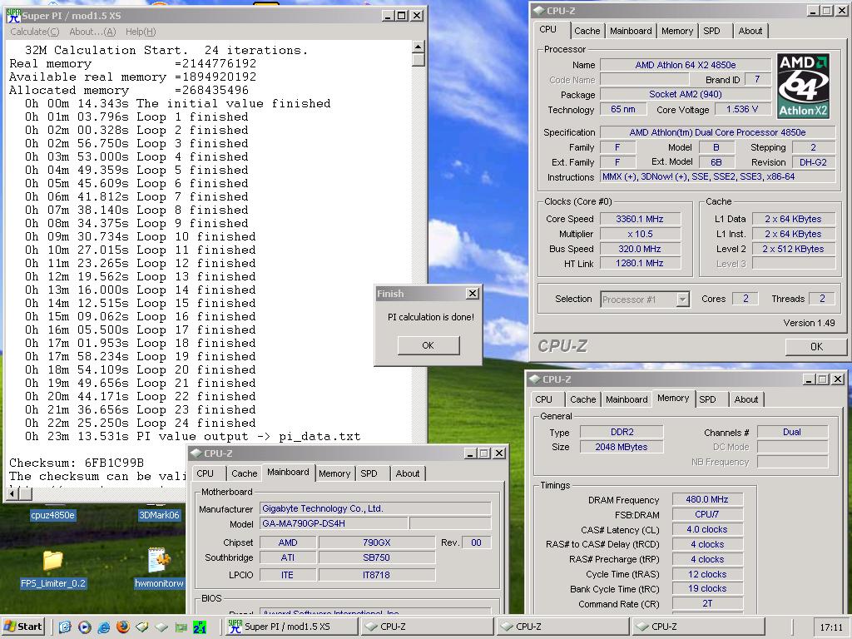
Task: Open the About tab in the processor CPU-Z window
Action: (750, 31)
